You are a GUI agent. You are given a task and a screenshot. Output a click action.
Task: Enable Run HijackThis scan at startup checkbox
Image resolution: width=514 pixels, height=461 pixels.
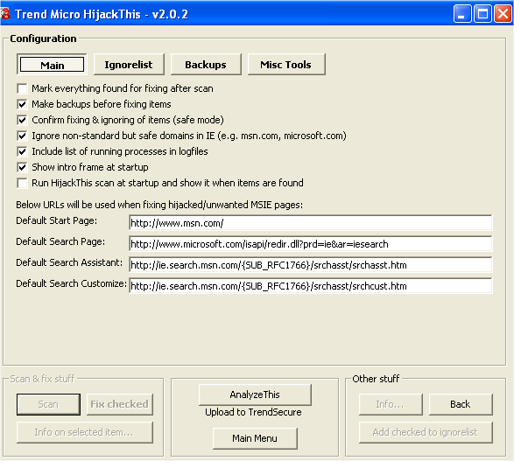[22, 183]
